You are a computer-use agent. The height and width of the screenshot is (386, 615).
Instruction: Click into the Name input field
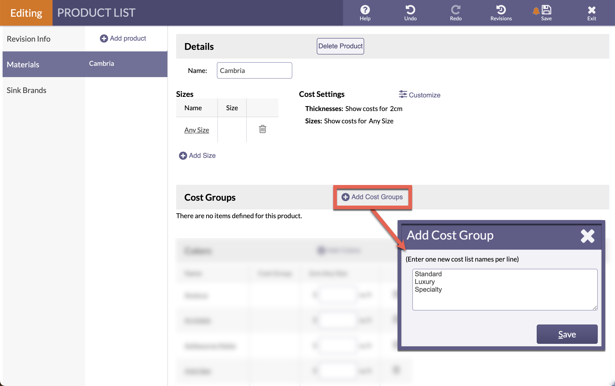pos(254,70)
